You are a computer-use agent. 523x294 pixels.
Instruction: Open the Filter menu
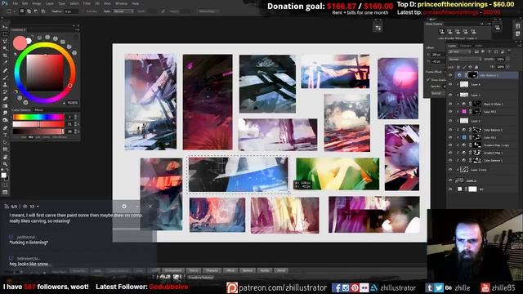[87, 3]
